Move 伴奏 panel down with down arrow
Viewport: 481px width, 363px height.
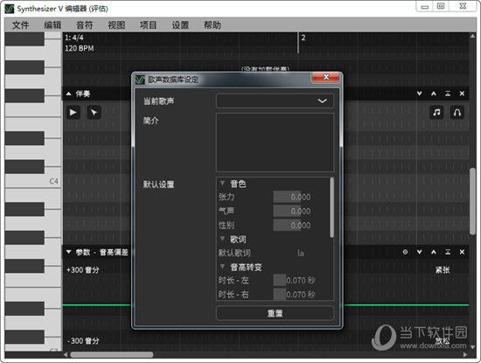[419, 94]
